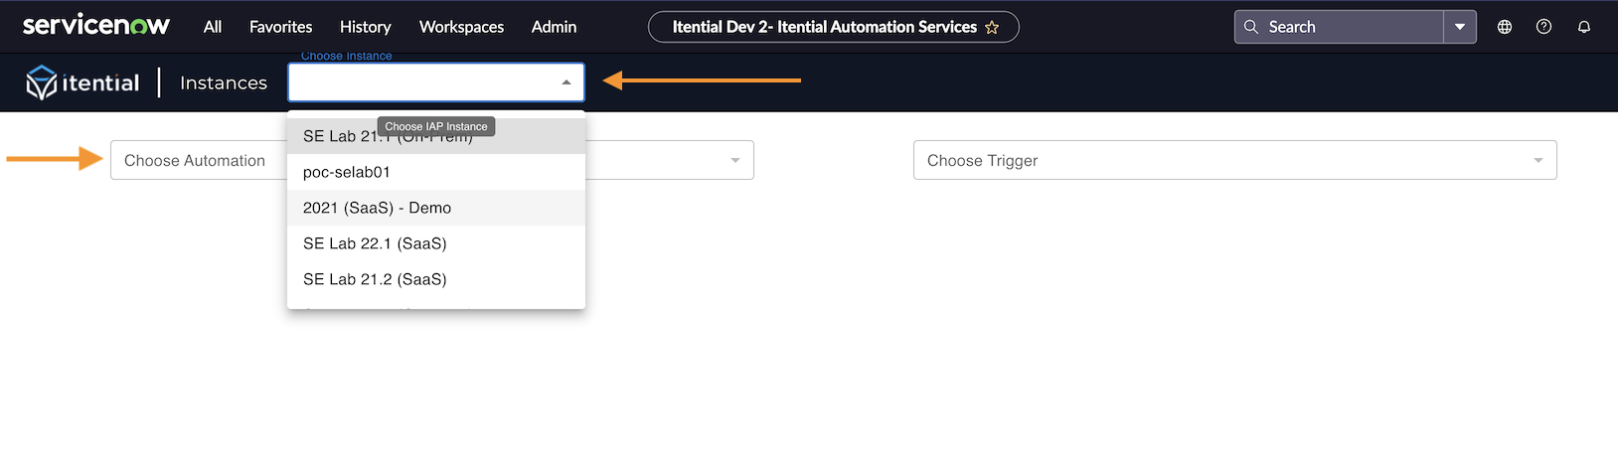Expand the search options dropdown arrow
Screen dimensions: 1618x471
1460,27
